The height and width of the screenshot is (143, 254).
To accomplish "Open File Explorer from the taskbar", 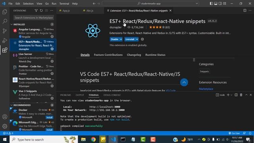I will tap(83, 139).
